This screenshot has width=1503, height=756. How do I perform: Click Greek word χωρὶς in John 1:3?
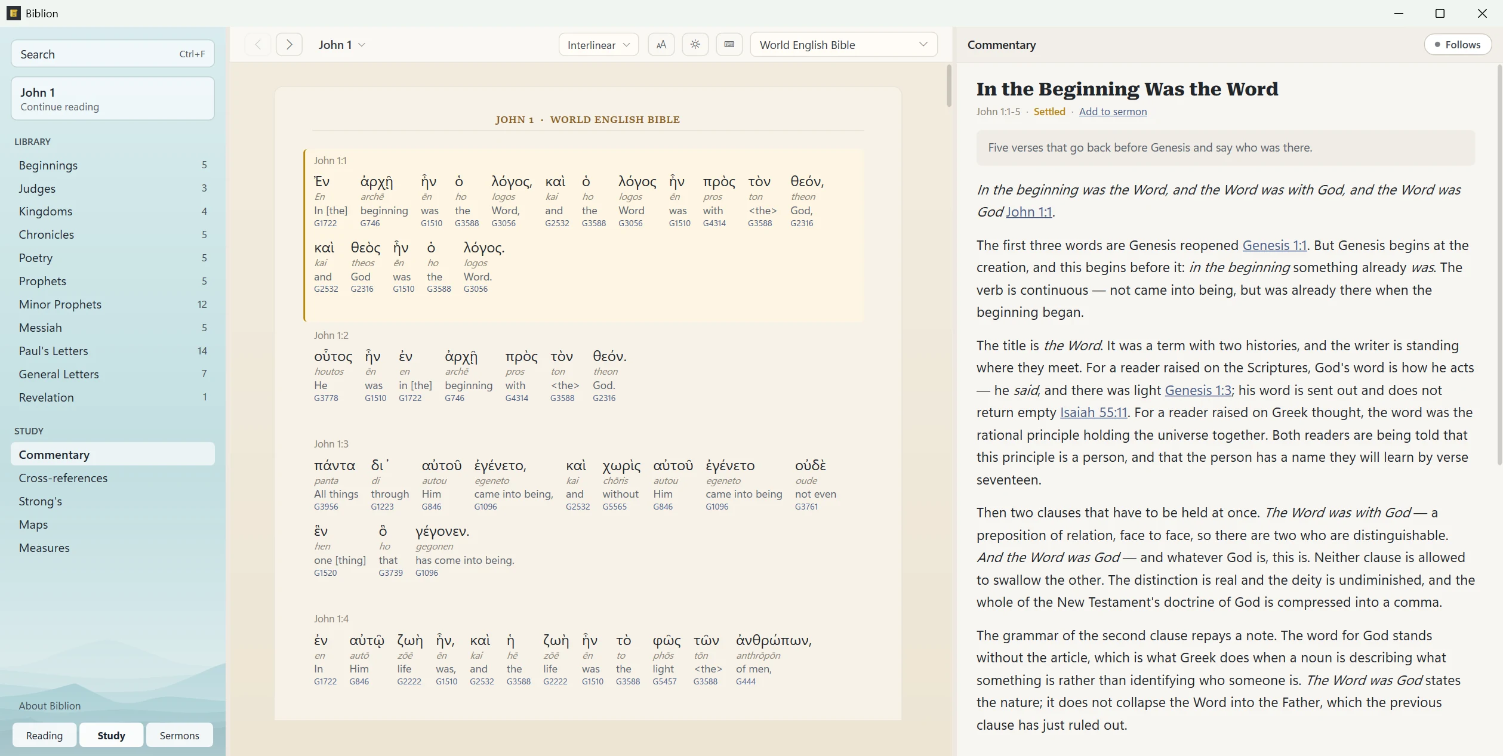[621, 465]
